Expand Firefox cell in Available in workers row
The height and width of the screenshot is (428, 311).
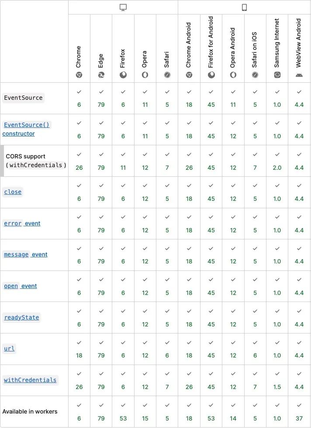[x=123, y=412]
